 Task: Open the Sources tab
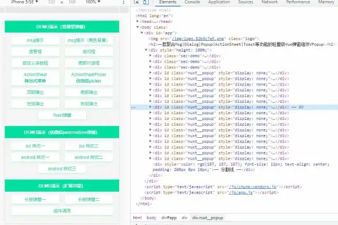click(x=245, y=2)
